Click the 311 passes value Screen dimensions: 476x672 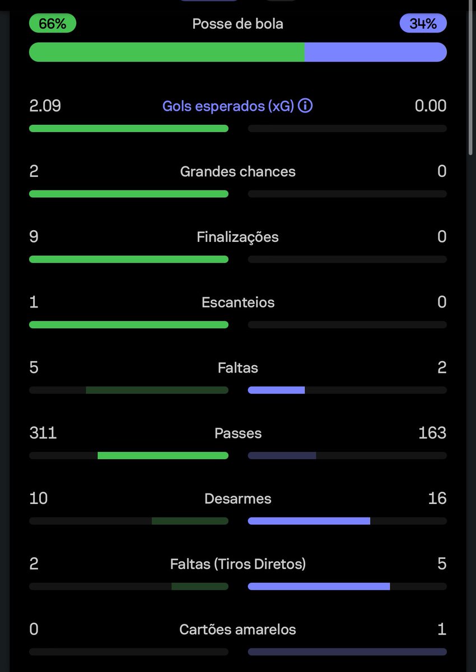click(x=43, y=433)
